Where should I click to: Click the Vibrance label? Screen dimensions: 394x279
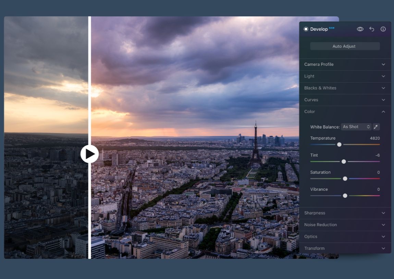[x=319, y=189]
